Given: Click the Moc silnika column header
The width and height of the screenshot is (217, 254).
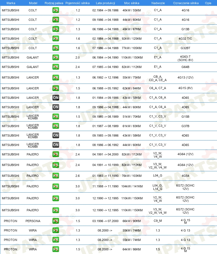Looking at the screenshot, I should (x=132, y=3).
